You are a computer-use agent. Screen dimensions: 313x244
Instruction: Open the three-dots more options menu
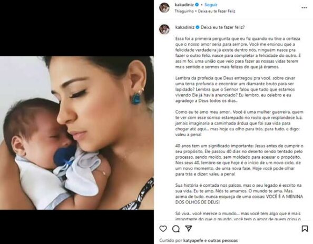(x=304, y=8)
